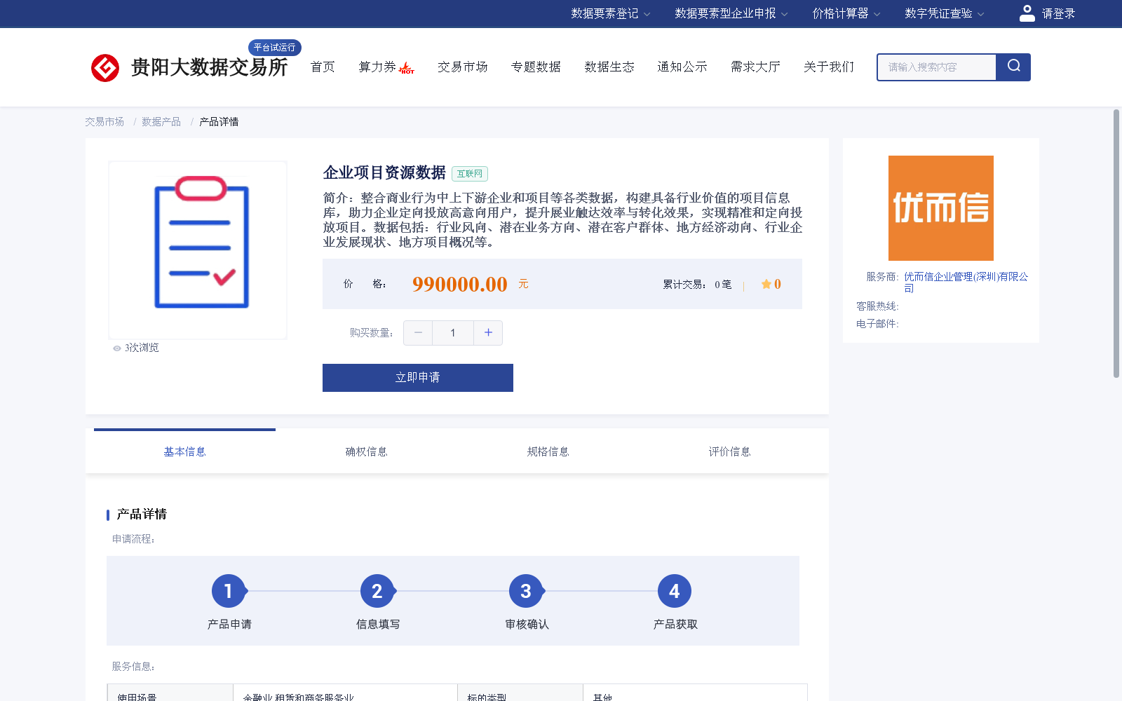Expand the 数据要素登记 dropdown
This screenshot has width=1122, height=701.
click(x=611, y=13)
